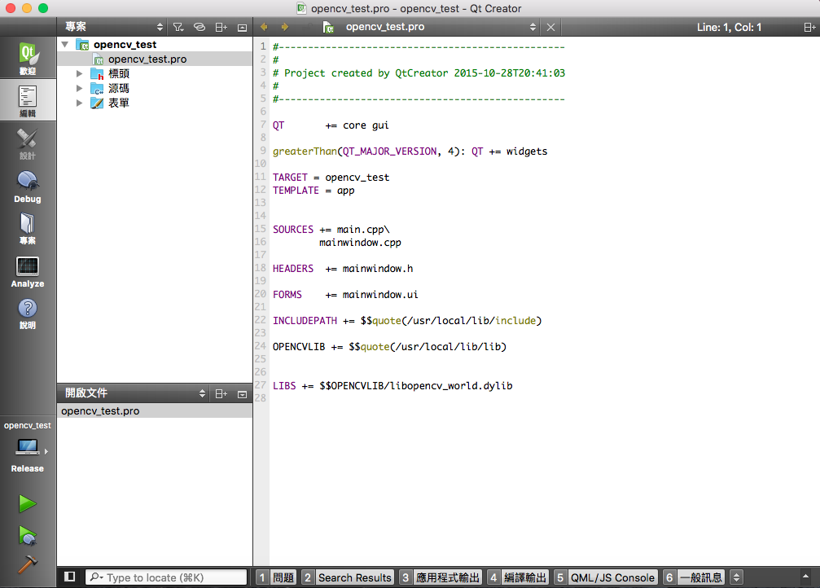Select the 標頭 headers folder label
820x588 pixels.
(119, 74)
